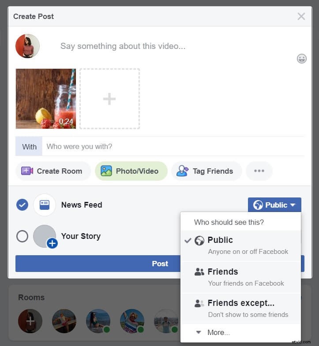
Task: Open third Rooms avatar with sunglasses
Action: [x=98, y=321]
